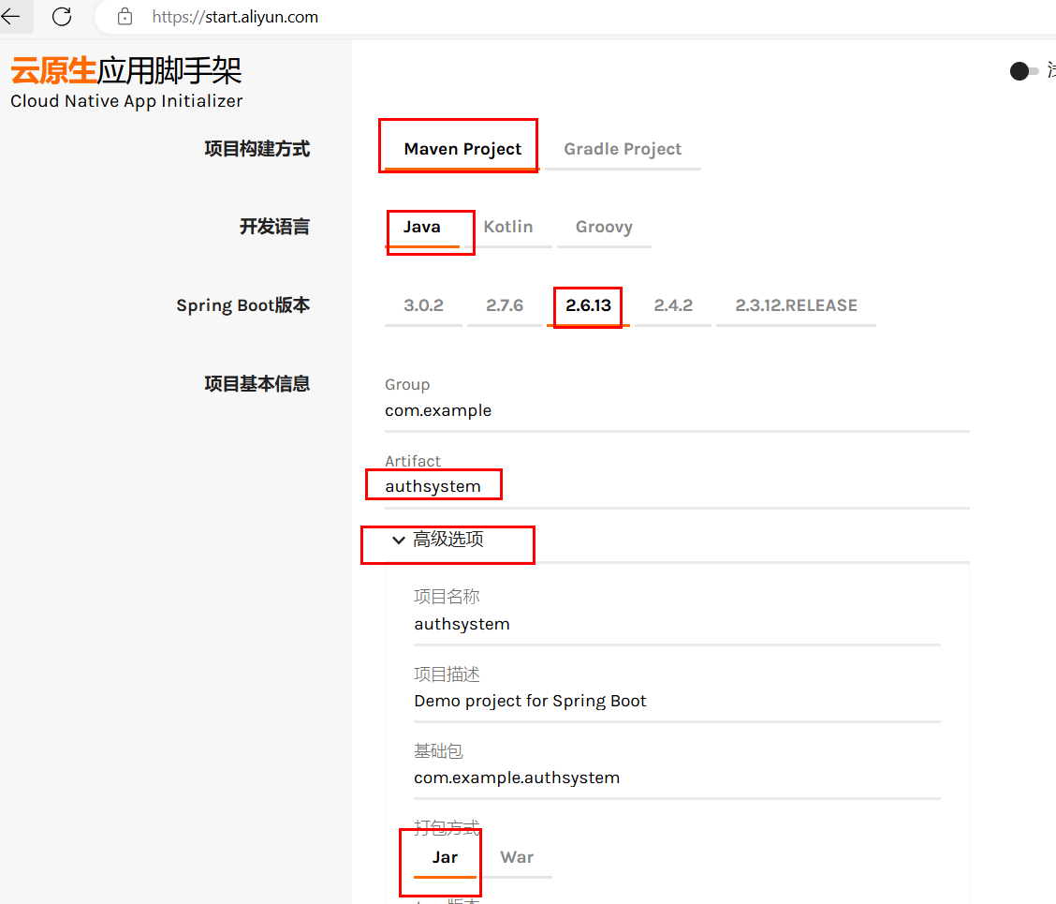Toggle the dark mode switch at top right

point(1023,71)
